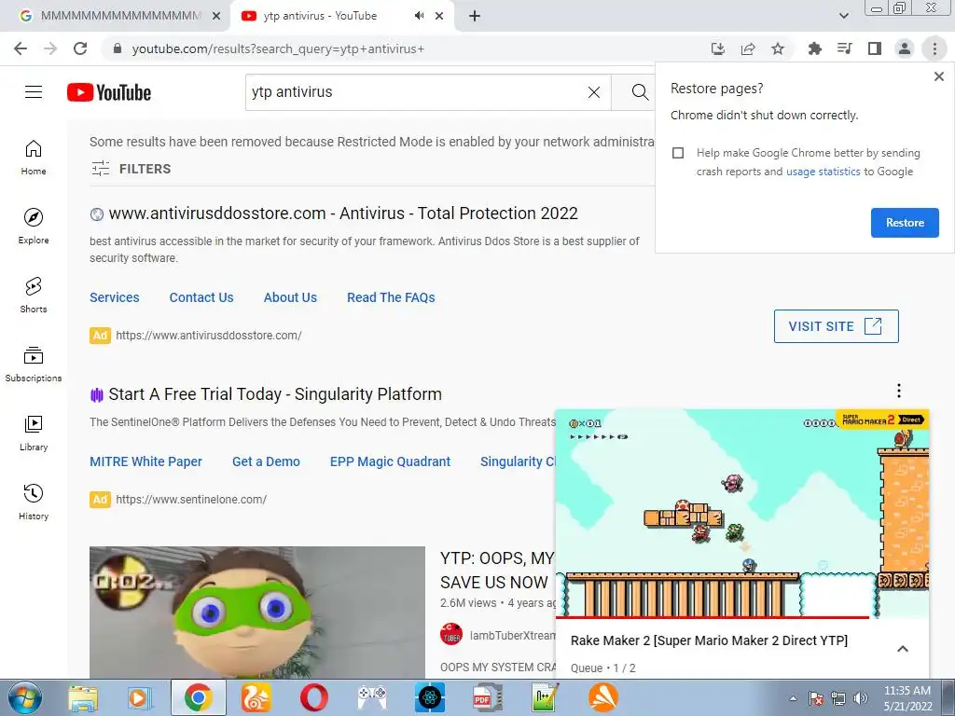Click the MITRE White Paper link

[145, 462]
